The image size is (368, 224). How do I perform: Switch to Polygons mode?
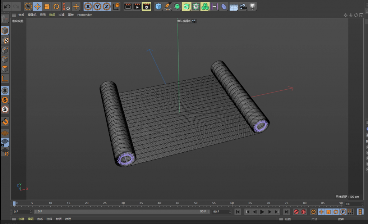[5, 69]
